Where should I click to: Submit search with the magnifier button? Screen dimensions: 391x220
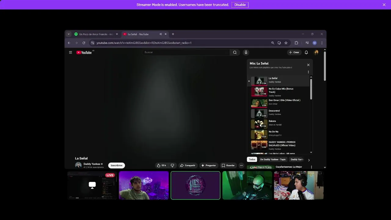click(235, 52)
